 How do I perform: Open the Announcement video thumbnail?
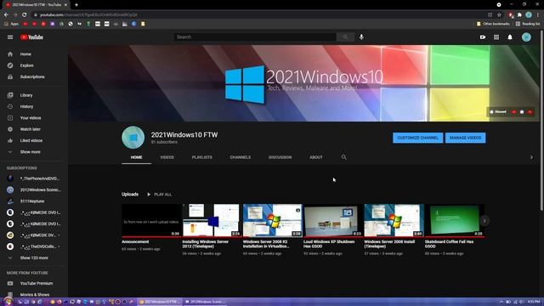tap(151, 221)
